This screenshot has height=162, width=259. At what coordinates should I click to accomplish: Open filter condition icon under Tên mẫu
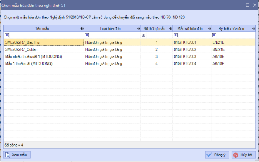point(7,35)
